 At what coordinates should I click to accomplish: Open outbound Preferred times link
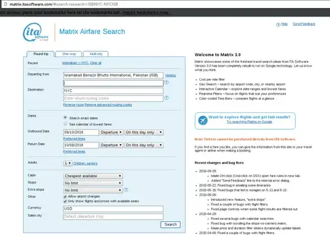pos(74,139)
